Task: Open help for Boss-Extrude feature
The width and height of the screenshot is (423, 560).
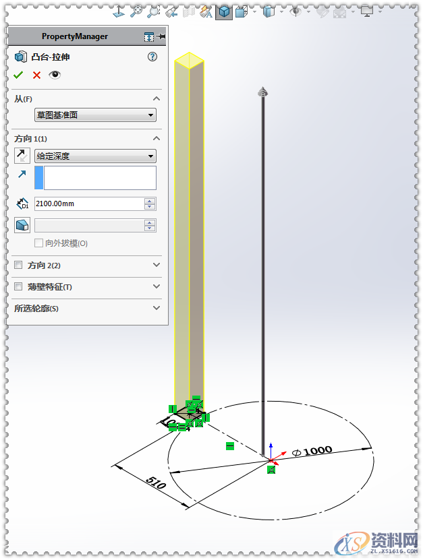Action: point(152,57)
